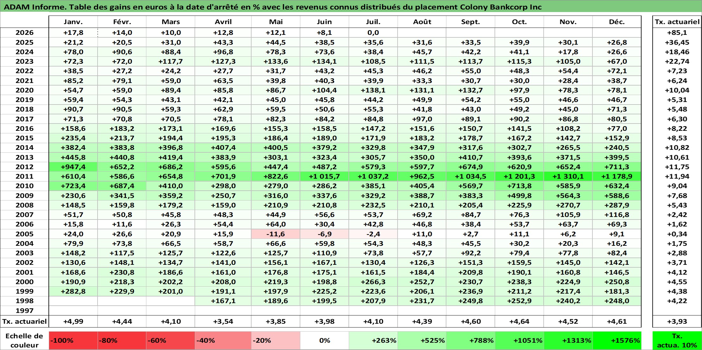Select the 2026 year row label
The height and width of the screenshot is (350, 702).
click(x=24, y=33)
